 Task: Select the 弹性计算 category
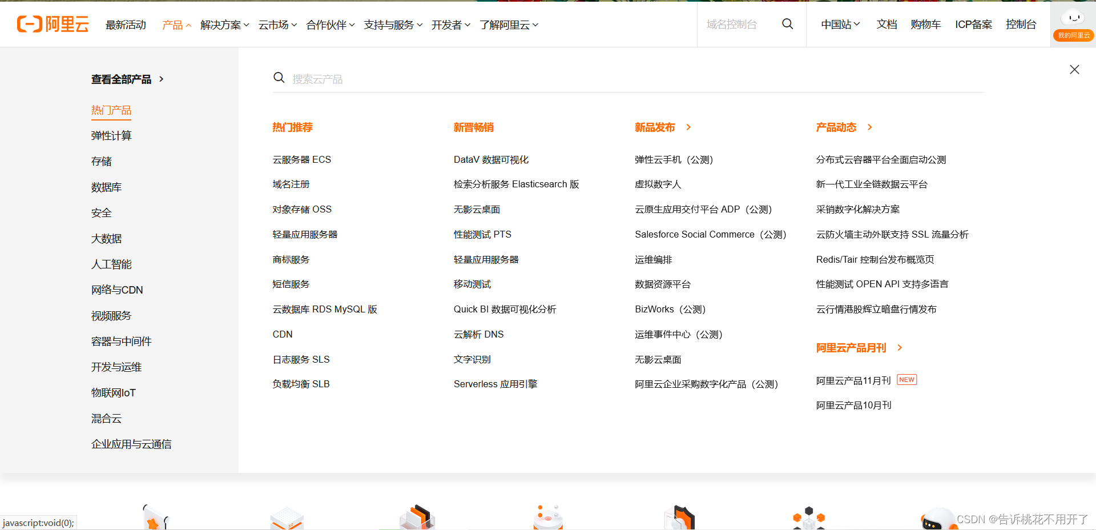click(x=111, y=136)
